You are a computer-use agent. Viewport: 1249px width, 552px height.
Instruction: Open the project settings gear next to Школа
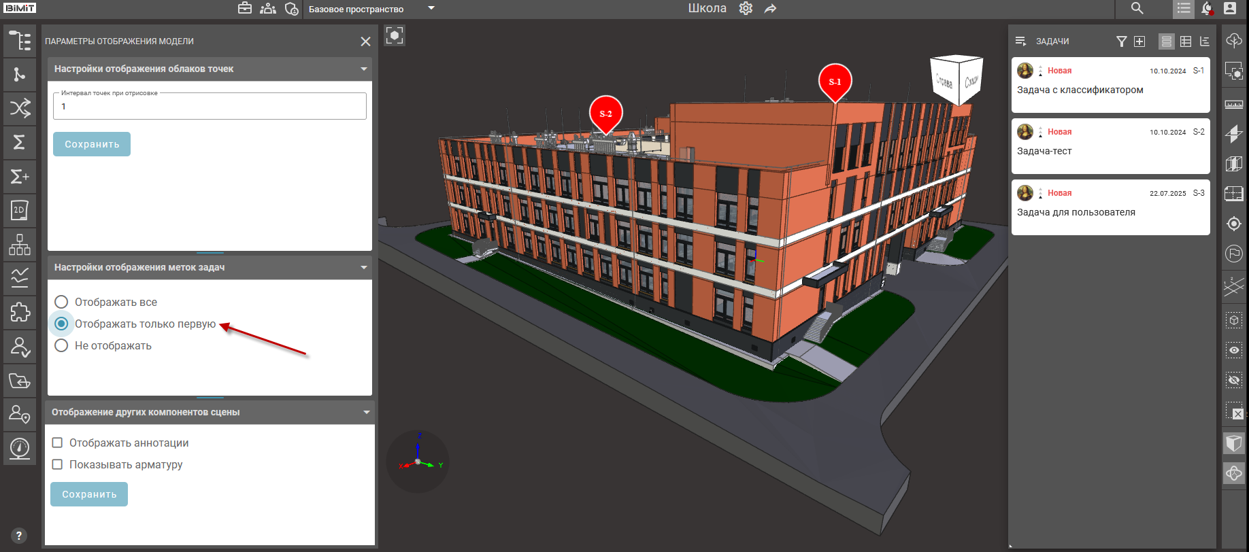tap(746, 8)
